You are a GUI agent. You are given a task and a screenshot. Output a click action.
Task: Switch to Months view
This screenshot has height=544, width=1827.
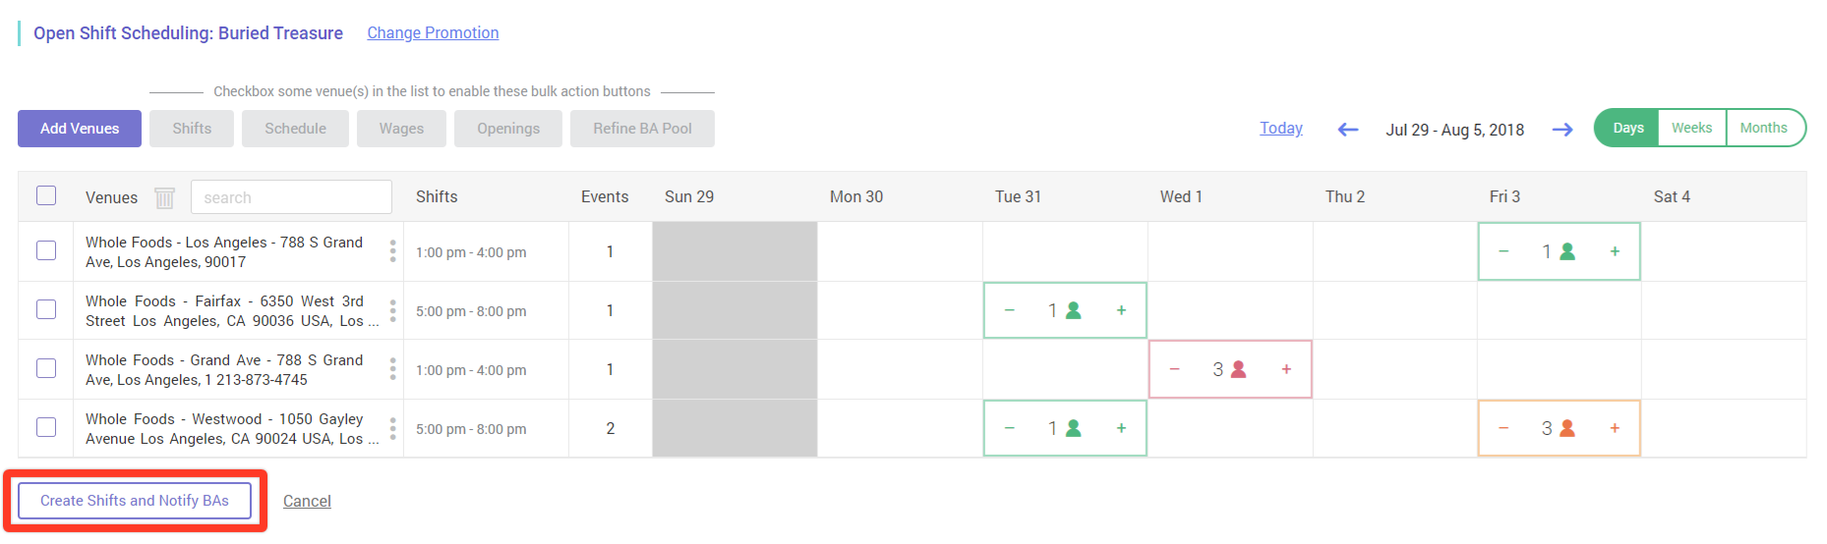(x=1763, y=128)
